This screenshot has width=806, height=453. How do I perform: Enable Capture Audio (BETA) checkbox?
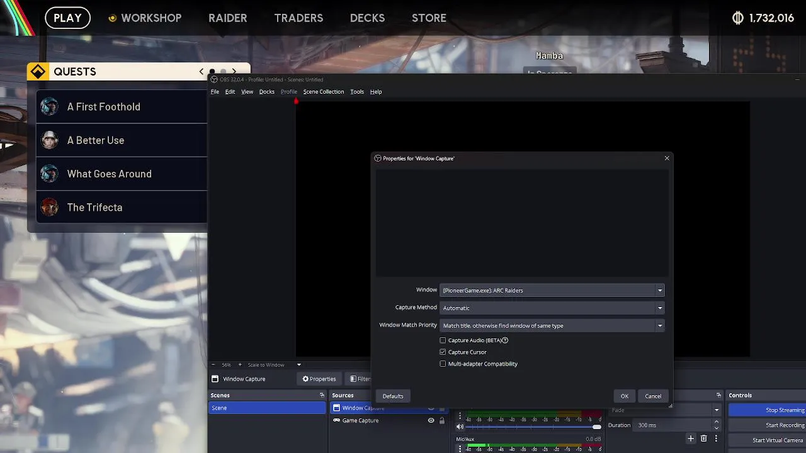pos(443,340)
